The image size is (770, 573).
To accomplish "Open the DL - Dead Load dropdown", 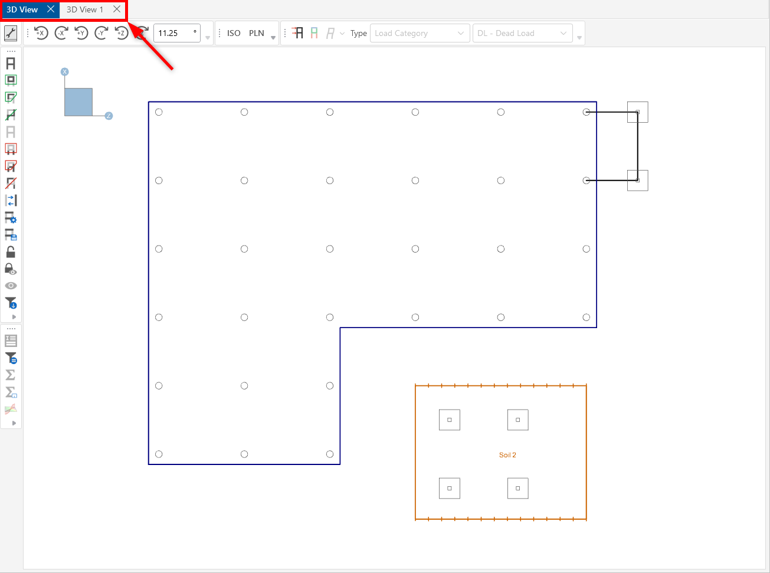I will [522, 33].
